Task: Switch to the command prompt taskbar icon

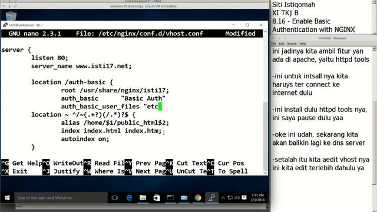Action: pyautogui.click(x=170, y=198)
